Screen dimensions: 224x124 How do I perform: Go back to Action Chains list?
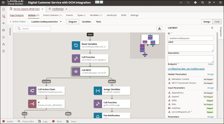point(18,22)
